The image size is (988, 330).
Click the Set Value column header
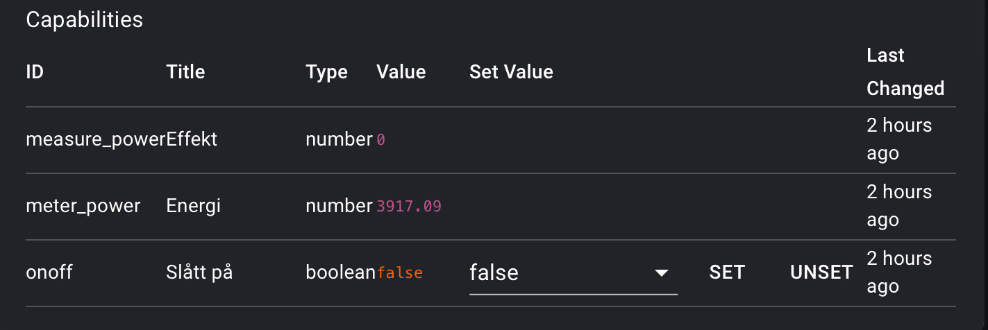click(511, 71)
